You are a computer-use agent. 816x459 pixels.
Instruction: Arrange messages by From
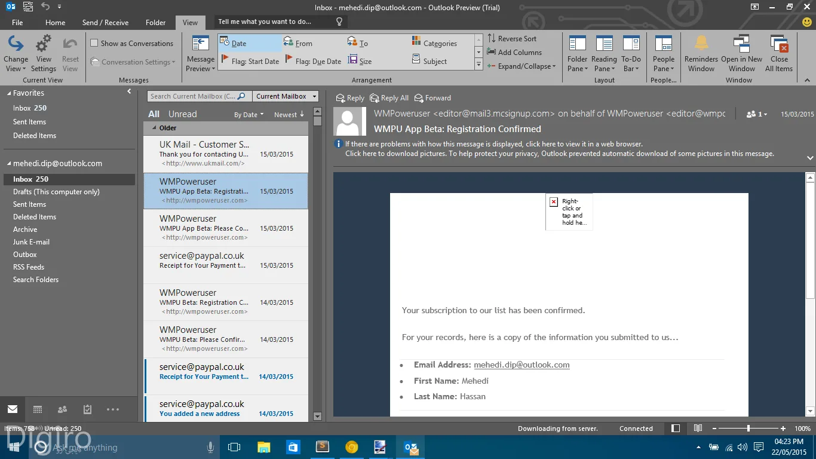[304, 43]
